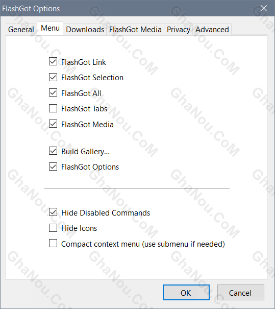Open the Privacy tab
Screen dimensions: 275x309
click(179, 30)
